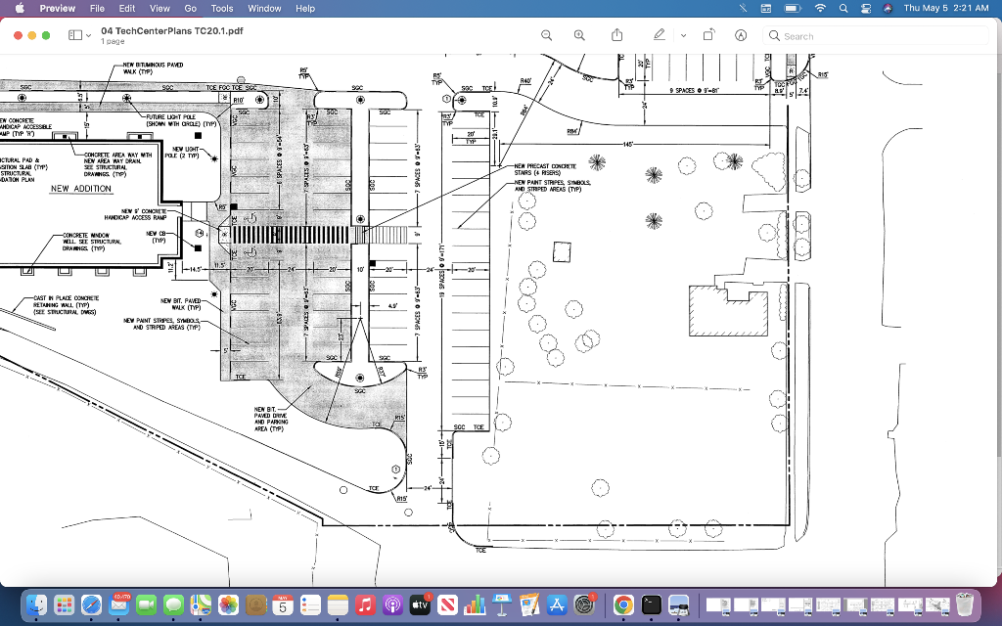Open the Tools menu
Image resolution: width=1002 pixels, height=626 pixels.
(222, 8)
